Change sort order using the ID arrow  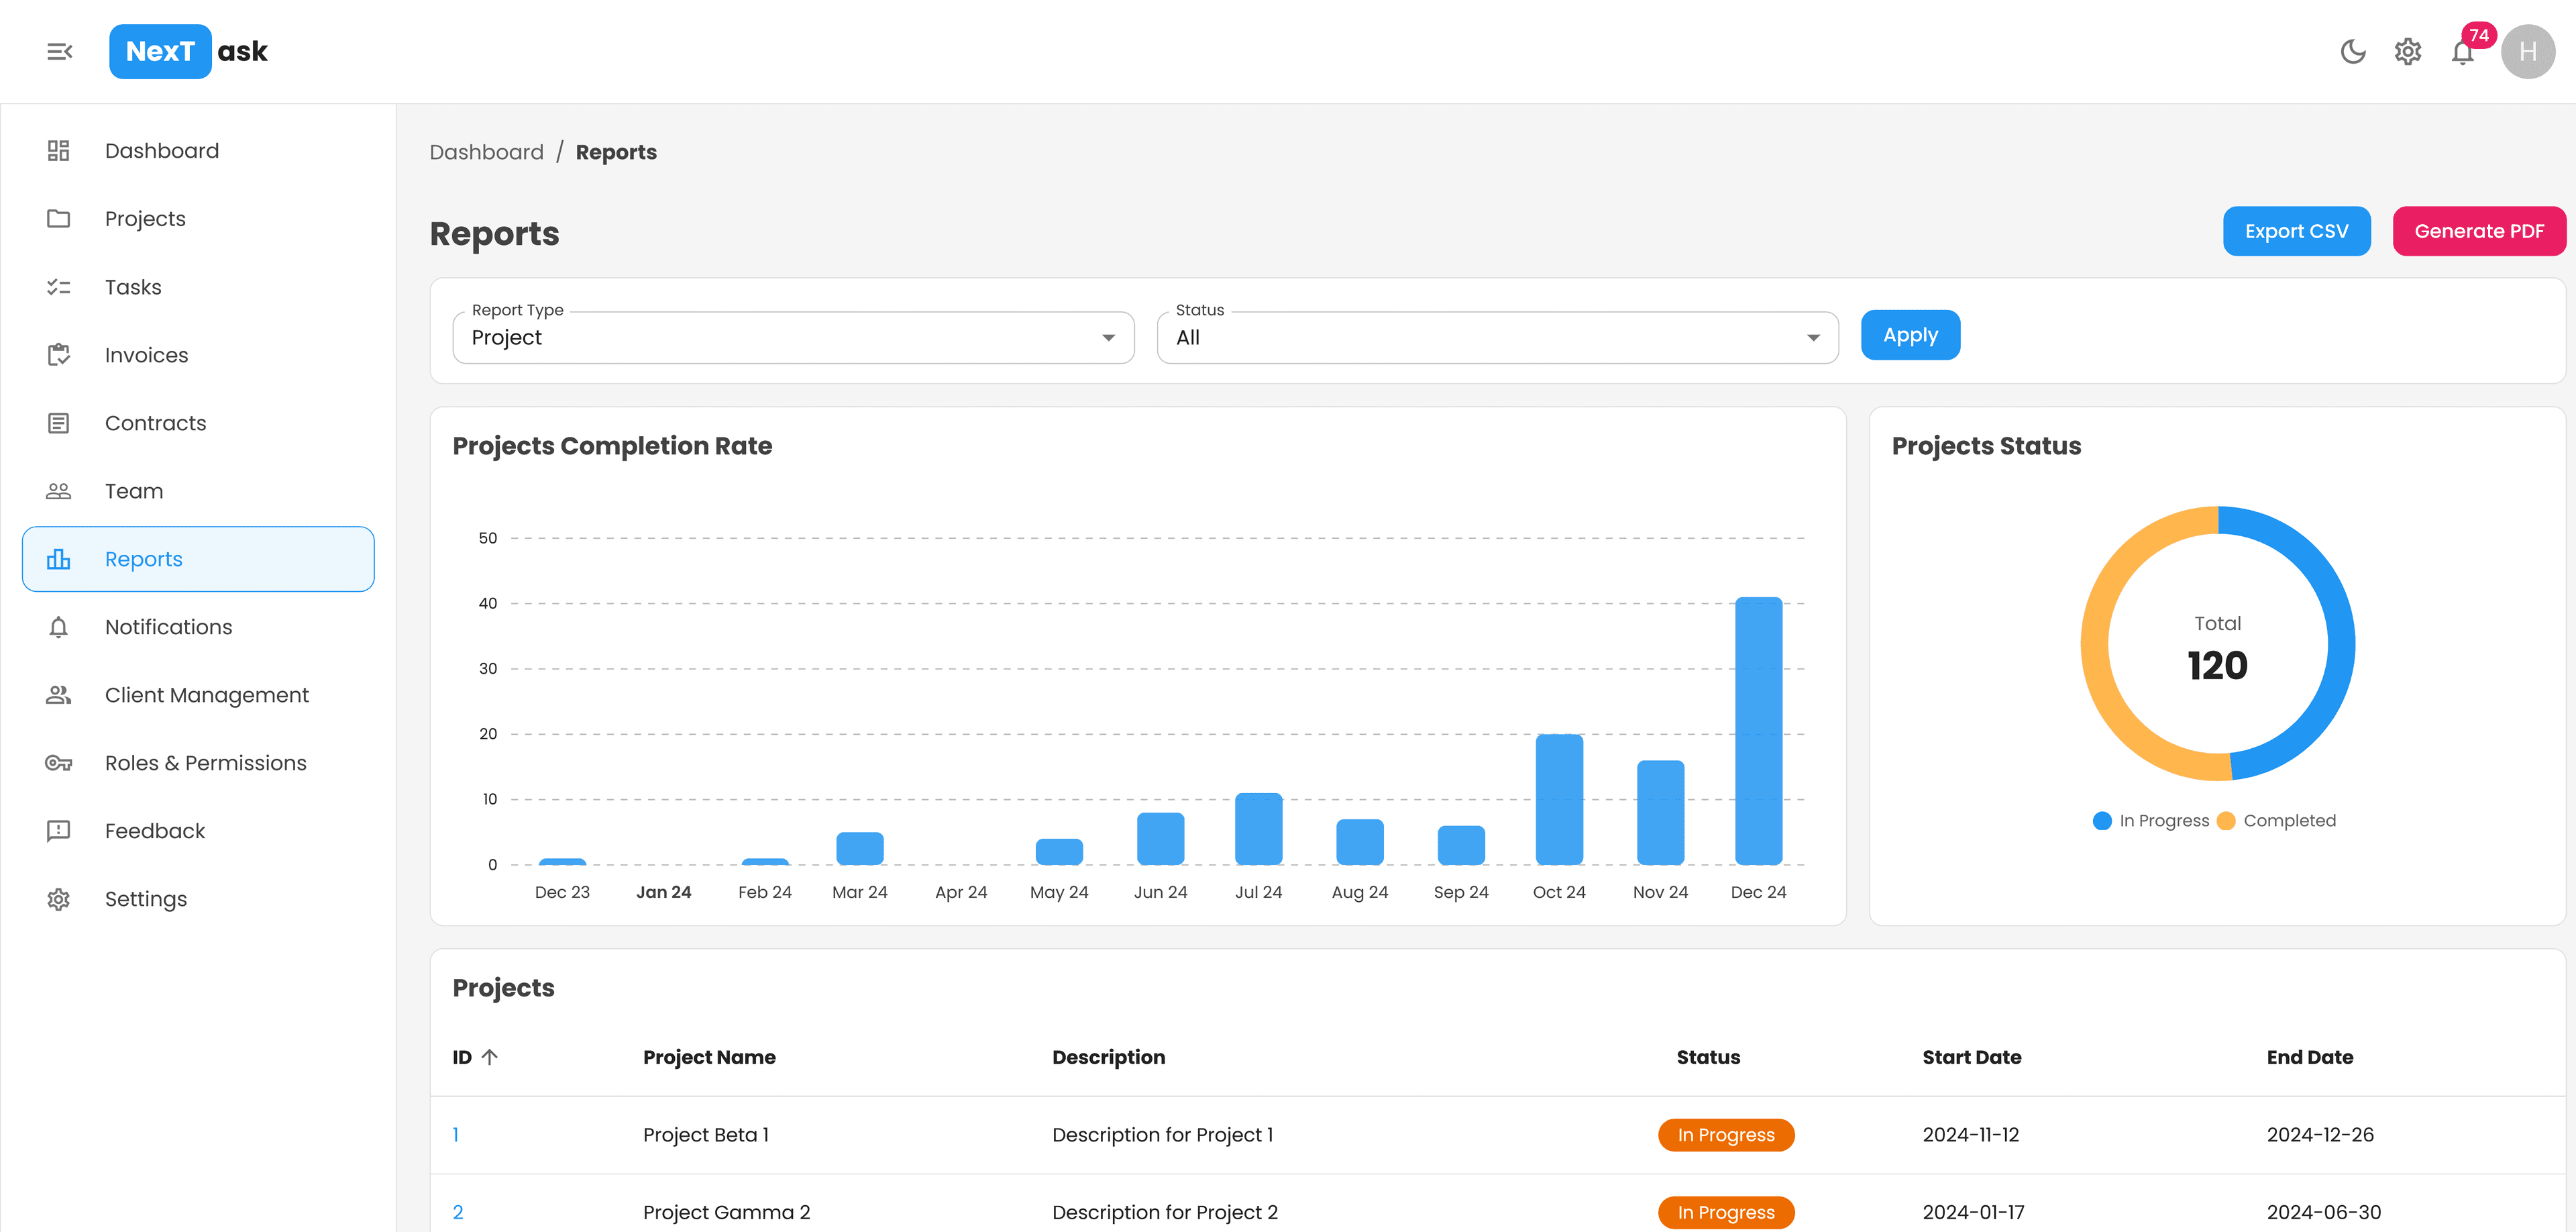pyautogui.click(x=490, y=1057)
